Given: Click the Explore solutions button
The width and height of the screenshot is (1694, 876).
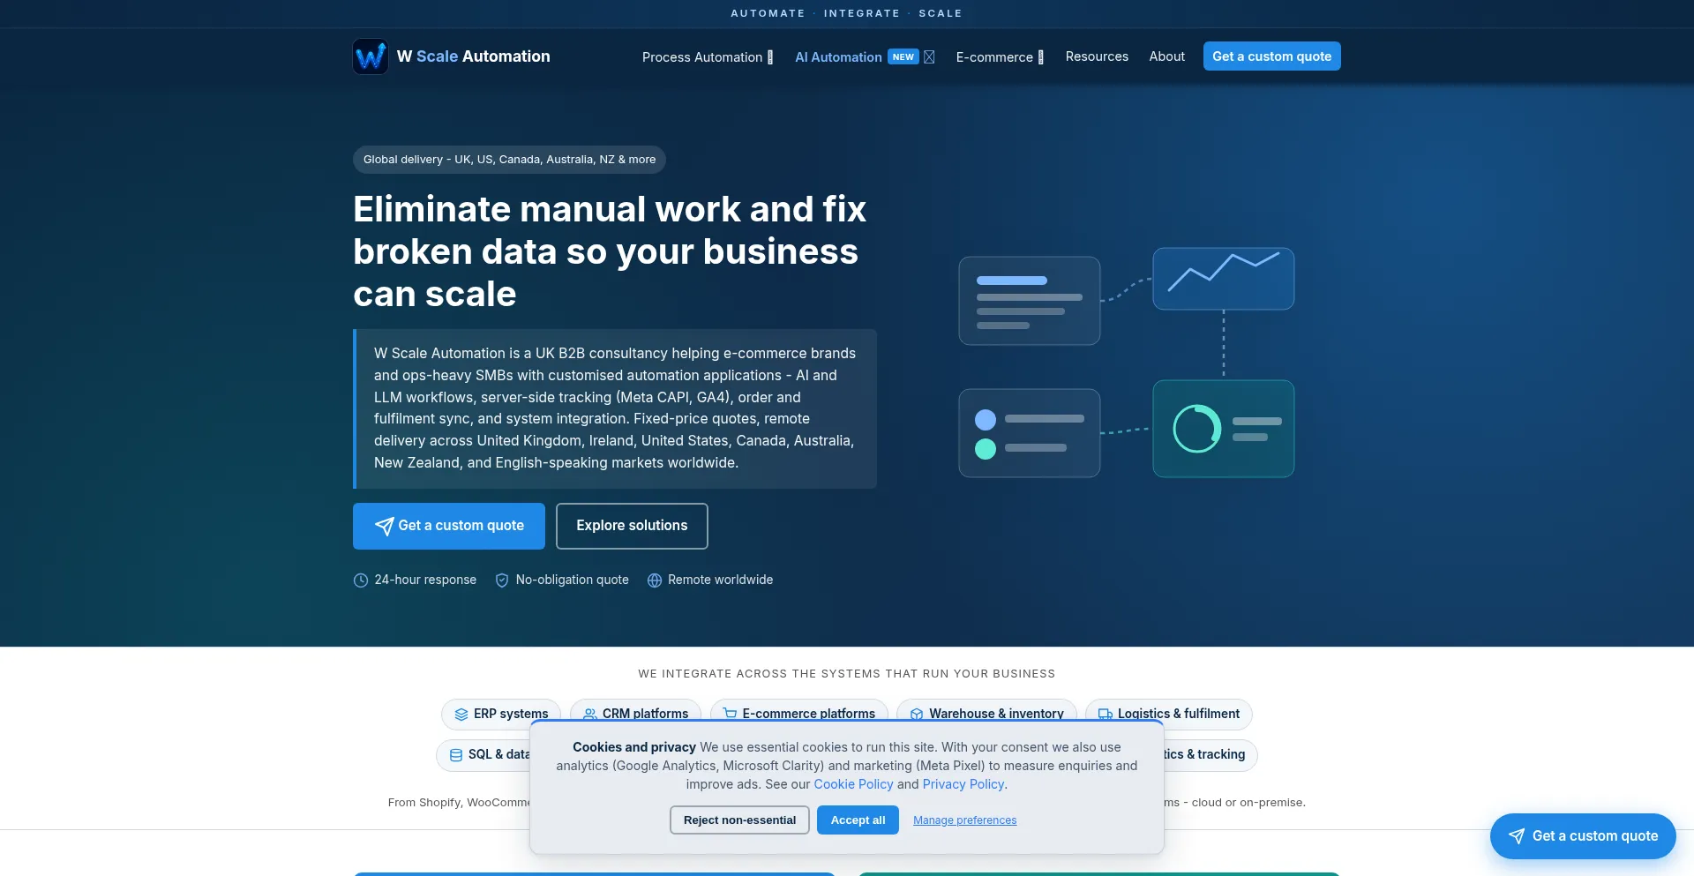Looking at the screenshot, I should [632, 526].
